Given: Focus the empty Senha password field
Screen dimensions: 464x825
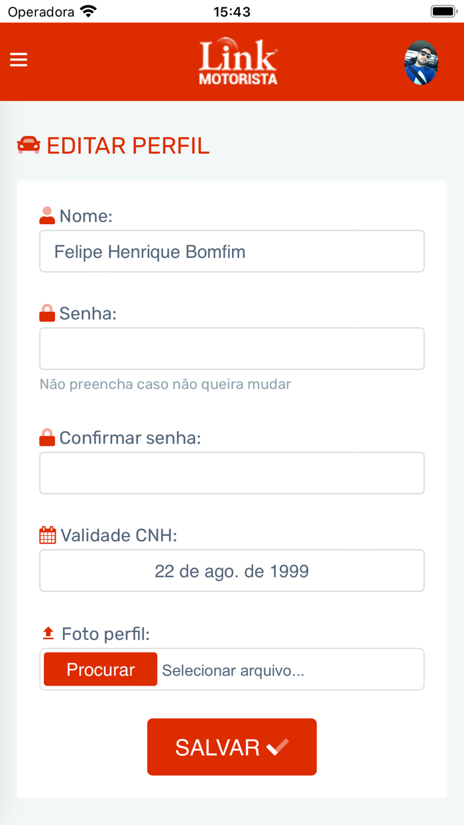Looking at the screenshot, I should pyautogui.click(x=232, y=349).
